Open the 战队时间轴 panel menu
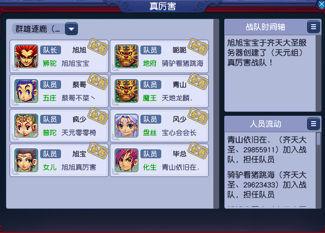 (x=314, y=27)
